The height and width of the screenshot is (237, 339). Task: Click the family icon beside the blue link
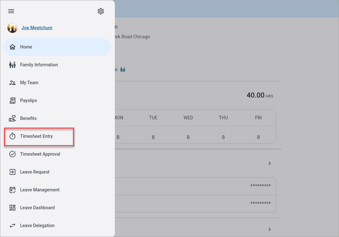(x=123, y=70)
